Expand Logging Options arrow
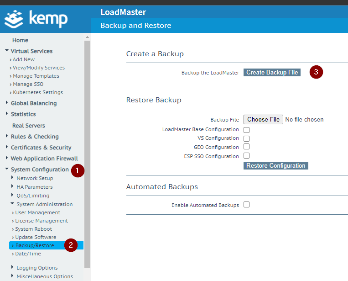This screenshot has height=281, width=348. (12, 267)
